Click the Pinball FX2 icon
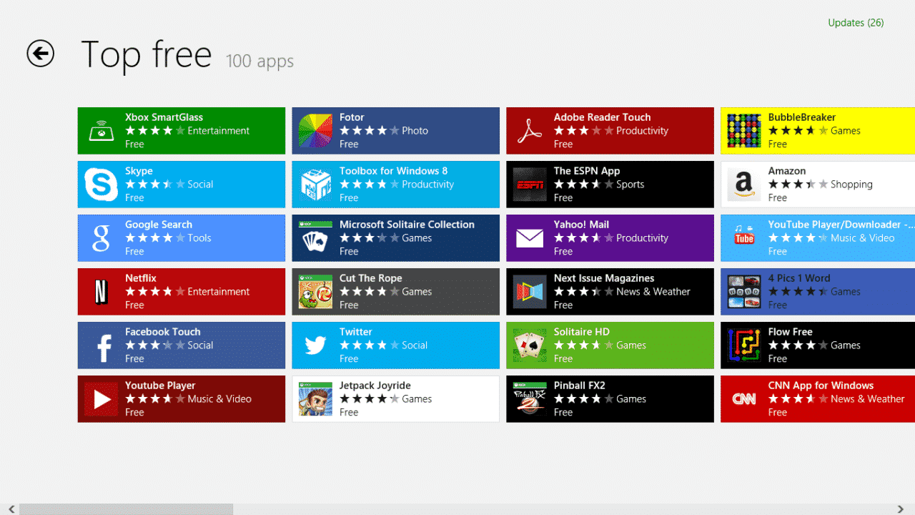This screenshot has width=915, height=515. [x=530, y=399]
